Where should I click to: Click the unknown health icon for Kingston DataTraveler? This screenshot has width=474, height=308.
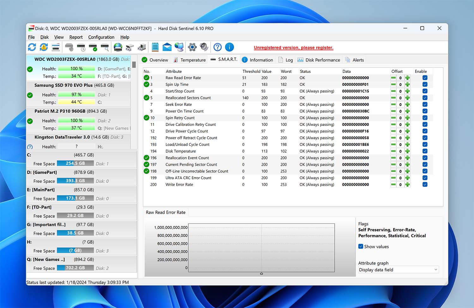tap(30, 147)
